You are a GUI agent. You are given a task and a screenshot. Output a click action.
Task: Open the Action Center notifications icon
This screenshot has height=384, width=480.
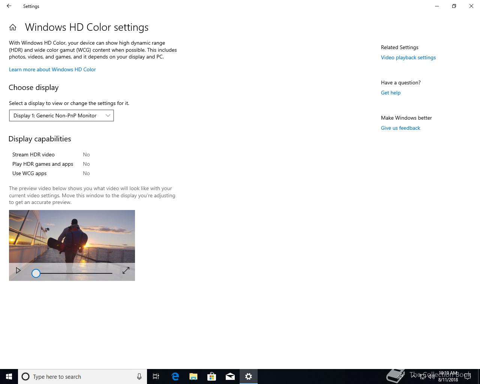point(468,376)
